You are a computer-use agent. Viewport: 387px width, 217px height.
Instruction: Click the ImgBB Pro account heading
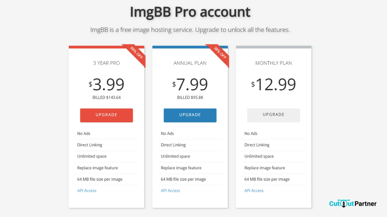(x=190, y=12)
